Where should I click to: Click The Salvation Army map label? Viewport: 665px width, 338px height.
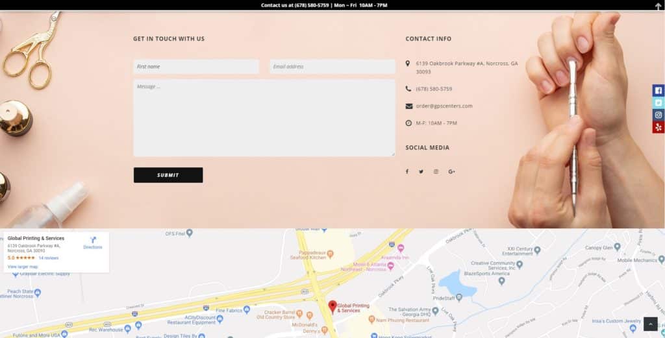click(410, 312)
